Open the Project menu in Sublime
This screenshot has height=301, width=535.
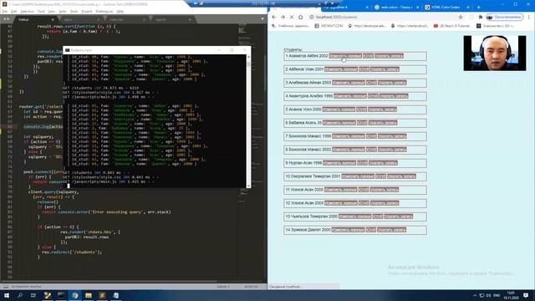(x=87, y=12)
